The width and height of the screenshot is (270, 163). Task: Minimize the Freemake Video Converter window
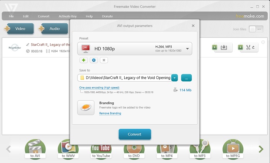coord(251,7)
